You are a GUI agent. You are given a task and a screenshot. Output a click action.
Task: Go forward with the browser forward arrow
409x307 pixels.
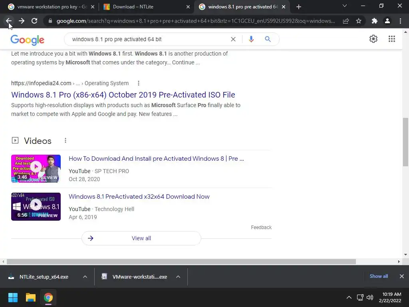(x=22, y=21)
